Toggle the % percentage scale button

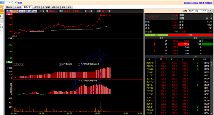coord(20,11)
